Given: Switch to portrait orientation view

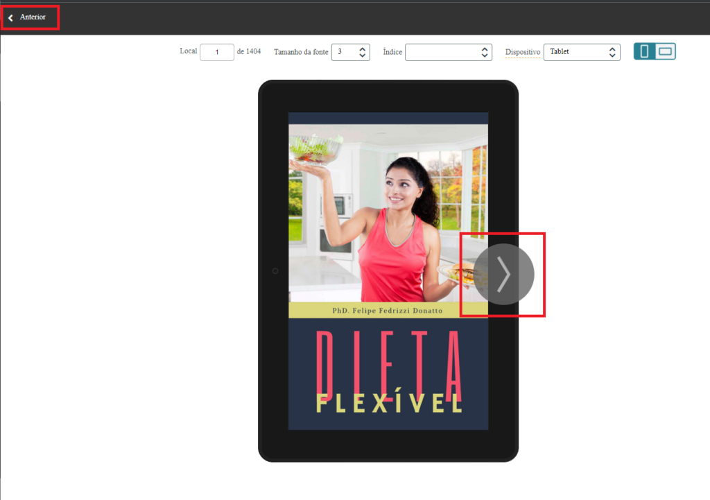Looking at the screenshot, I should tap(644, 51).
